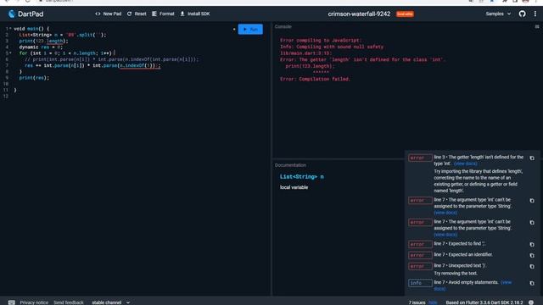The width and height of the screenshot is (543, 305).
Task: Click the 'Based on Flutter 3.3.6 Dart SDK' text
Action: (484, 302)
